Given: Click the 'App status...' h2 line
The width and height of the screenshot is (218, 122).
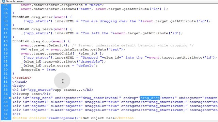Looking at the screenshot, I should [53, 90].
